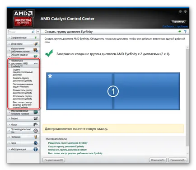Click Сообщить о проблеме link
This screenshot has width=196, height=170.
pyautogui.click(x=175, y=26)
